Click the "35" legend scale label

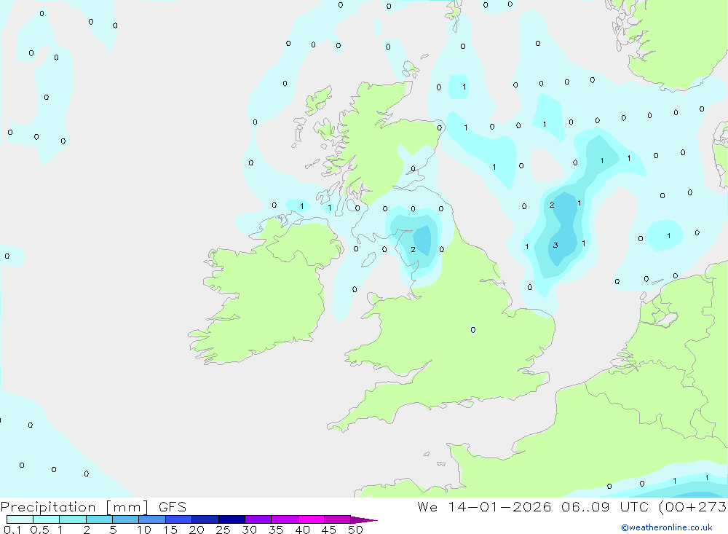tap(276, 530)
